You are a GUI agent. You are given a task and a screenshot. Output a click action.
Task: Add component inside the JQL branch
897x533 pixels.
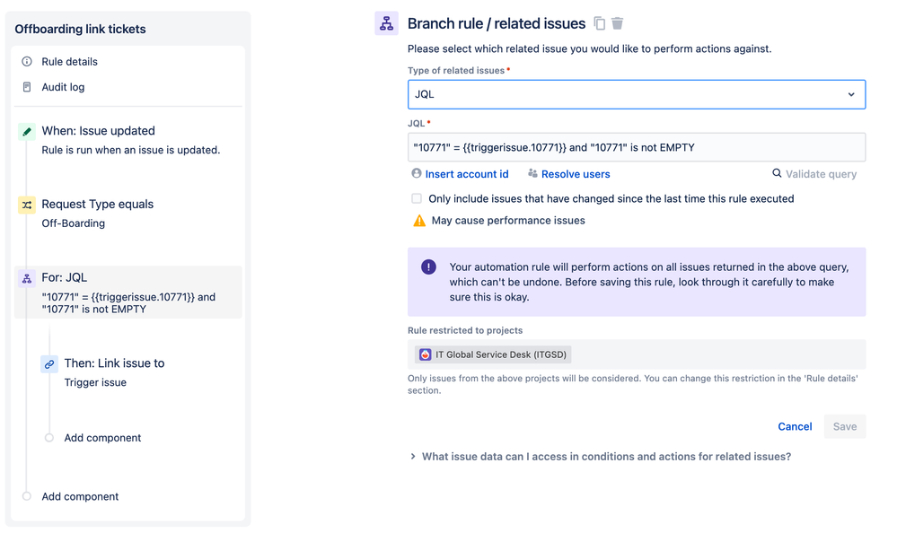point(102,438)
